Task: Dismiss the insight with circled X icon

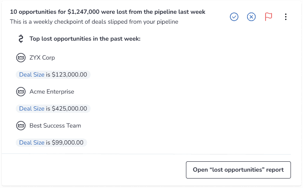Action: 251,17
